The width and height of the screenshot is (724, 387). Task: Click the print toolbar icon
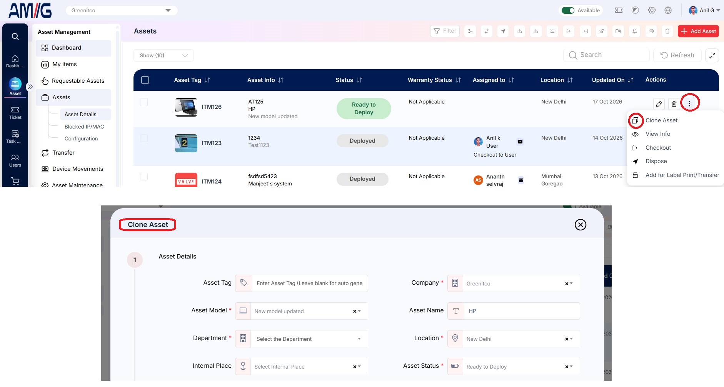click(651, 31)
